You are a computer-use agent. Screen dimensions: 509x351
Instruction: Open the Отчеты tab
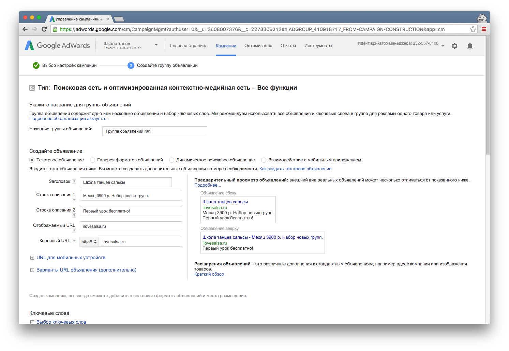(288, 46)
